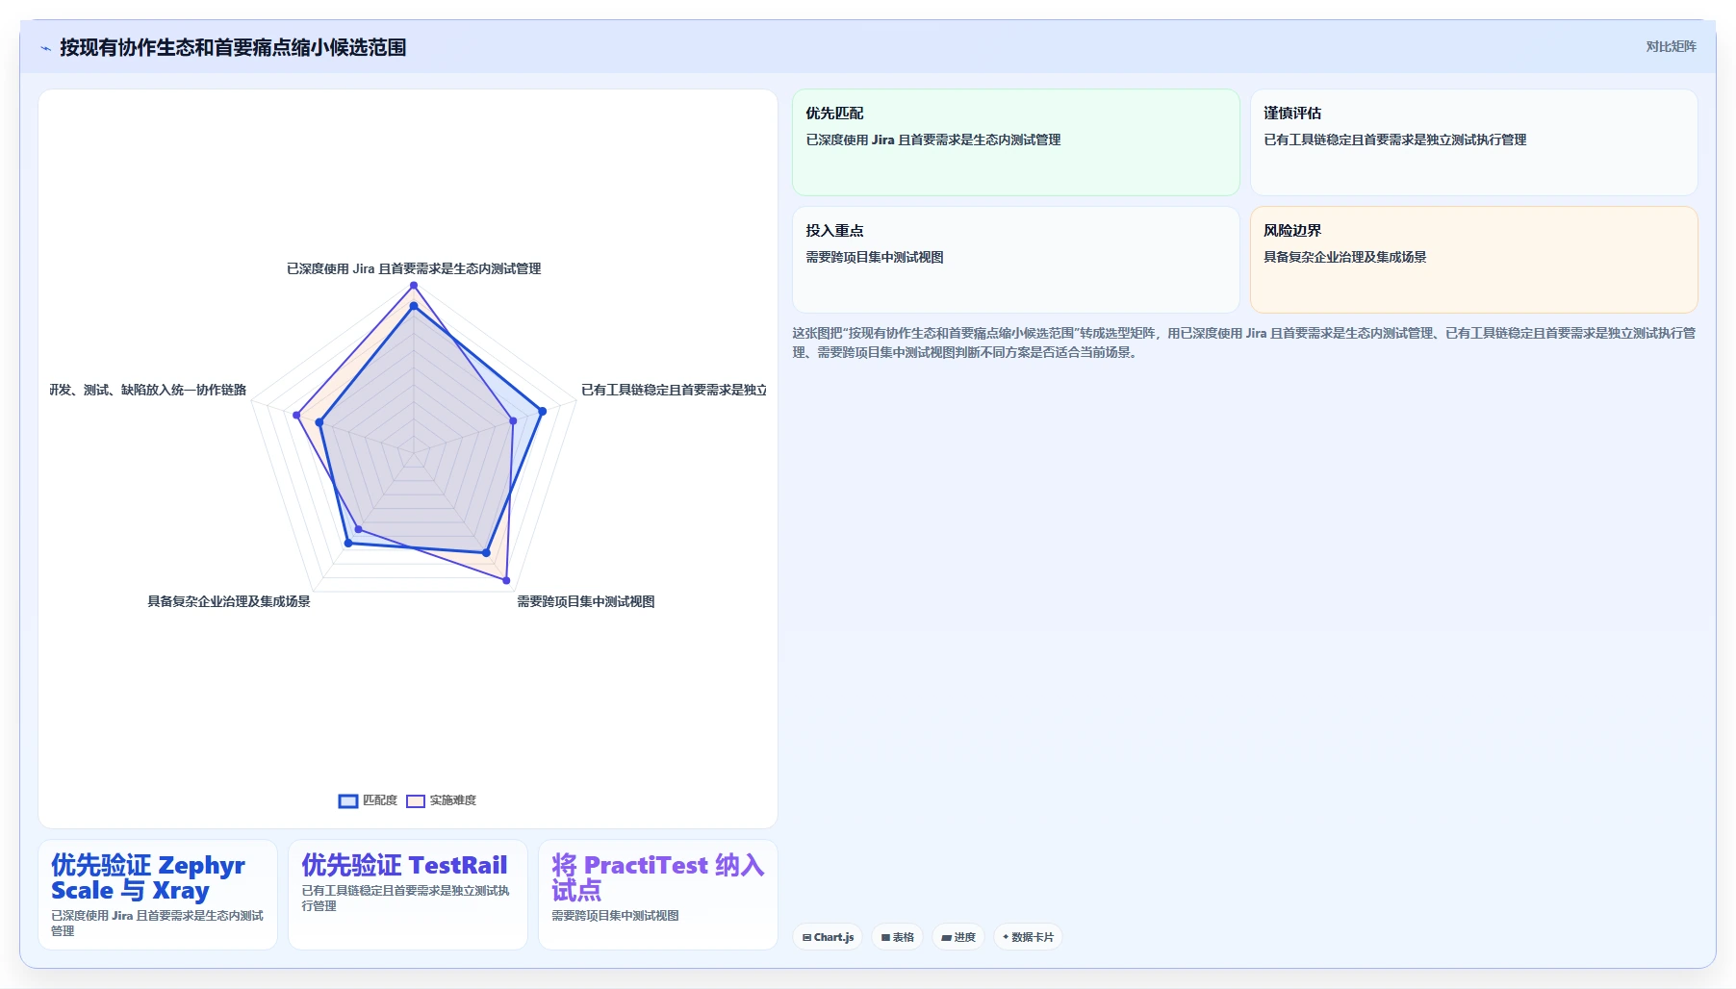The width and height of the screenshot is (1736, 989).
Task: Click the top purple radar data point
Action: 414,285
